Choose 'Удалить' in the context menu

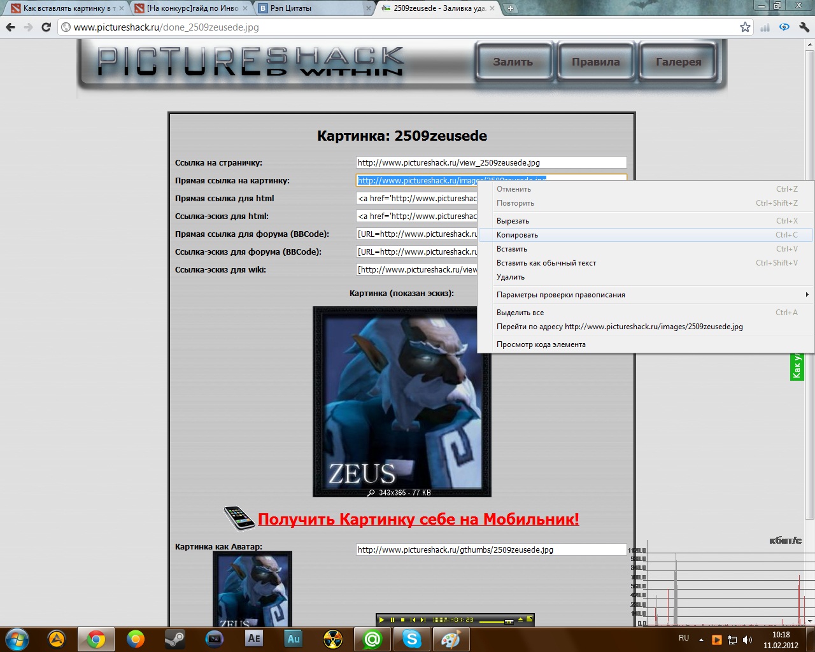[x=646, y=277]
